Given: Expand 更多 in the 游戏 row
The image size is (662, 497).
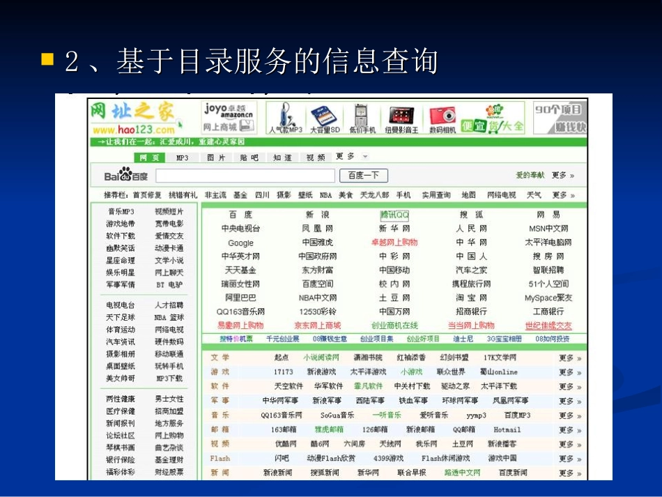Looking at the screenshot, I should coord(570,372).
